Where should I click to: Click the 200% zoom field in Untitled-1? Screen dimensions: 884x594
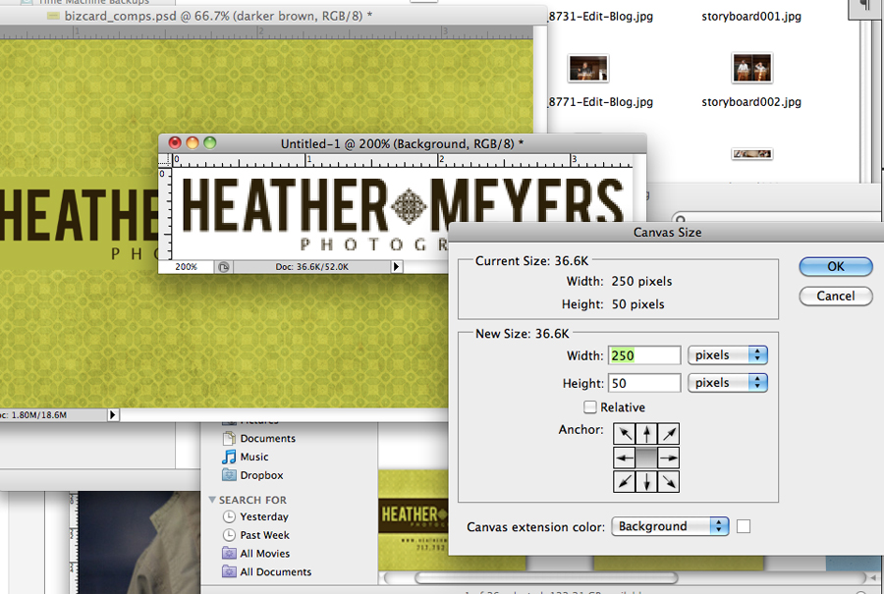click(186, 267)
